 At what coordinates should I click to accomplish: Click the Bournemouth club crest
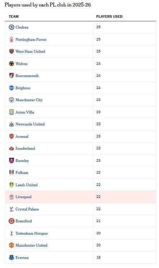coord(12,76)
